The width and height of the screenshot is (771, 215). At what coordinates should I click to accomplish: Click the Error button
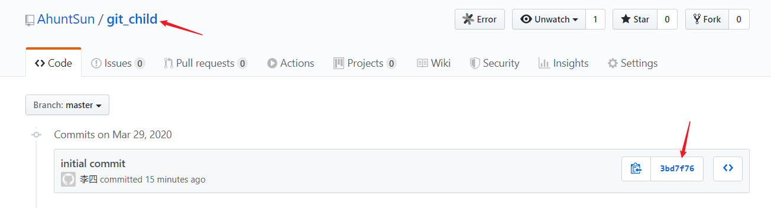(x=480, y=19)
